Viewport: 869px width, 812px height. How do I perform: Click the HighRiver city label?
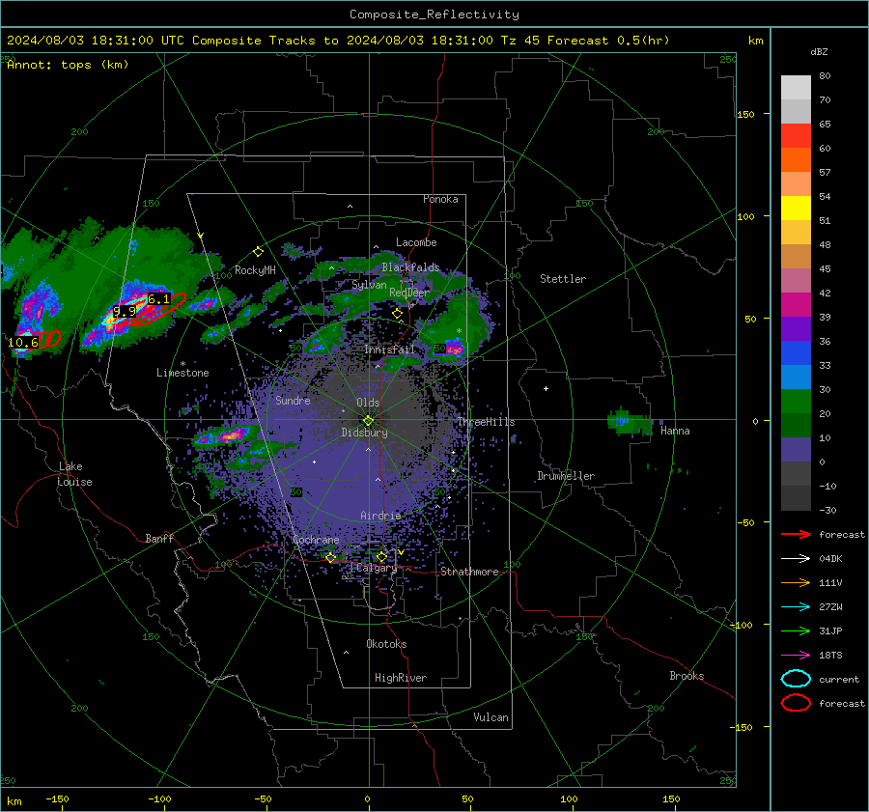pos(401,679)
